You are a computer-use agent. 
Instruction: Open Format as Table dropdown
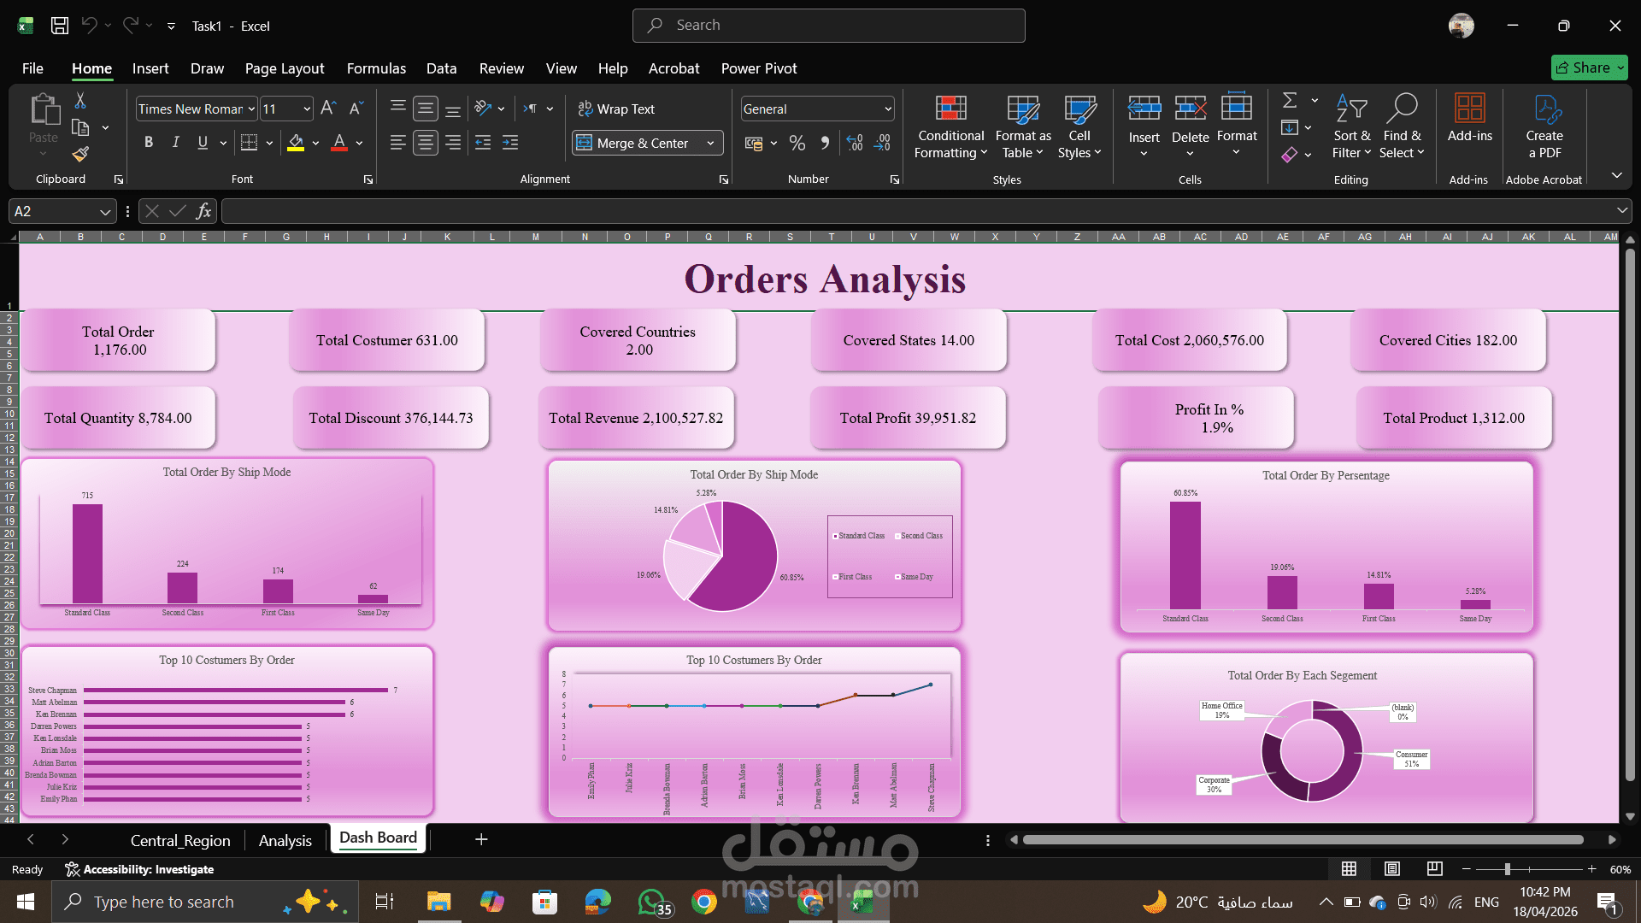coord(1023,126)
